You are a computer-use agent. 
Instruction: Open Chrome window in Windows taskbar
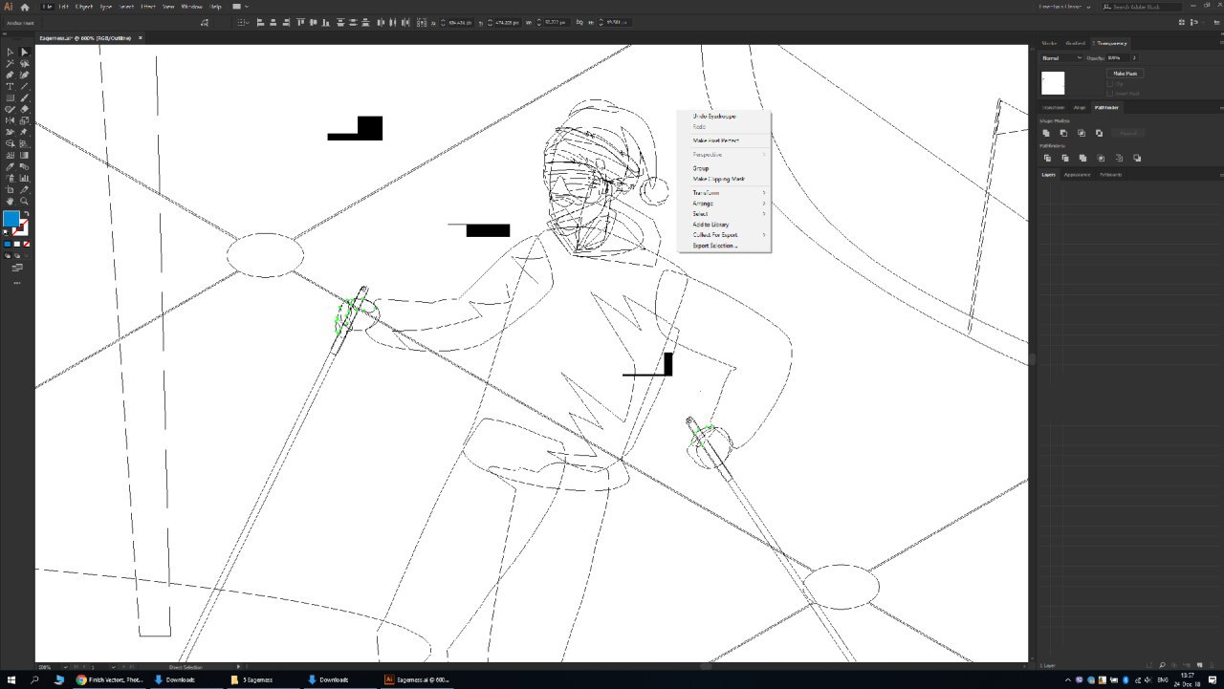(110, 679)
